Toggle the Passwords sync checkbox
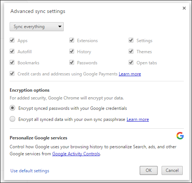This screenshot has width=192, height=183. (72, 62)
